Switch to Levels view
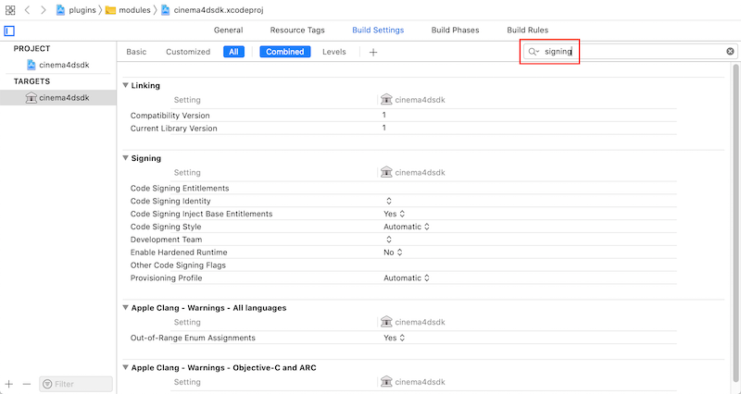Viewport: 741px width, 394px height. coord(333,52)
